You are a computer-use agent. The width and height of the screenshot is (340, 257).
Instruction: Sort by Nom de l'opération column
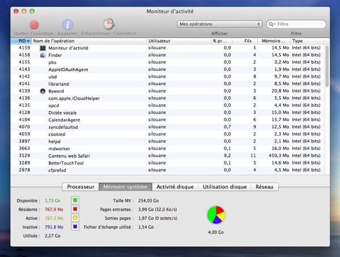(89, 41)
